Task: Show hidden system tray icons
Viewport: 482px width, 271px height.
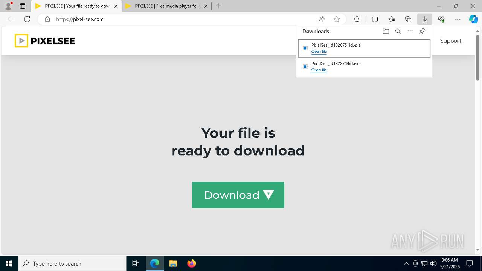Action: tap(406, 263)
